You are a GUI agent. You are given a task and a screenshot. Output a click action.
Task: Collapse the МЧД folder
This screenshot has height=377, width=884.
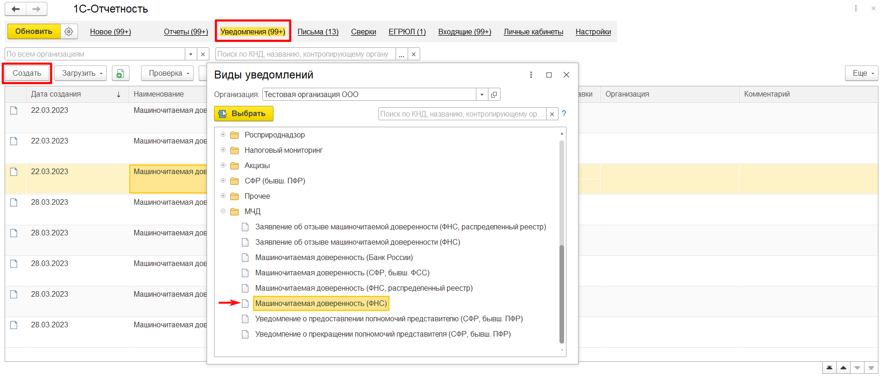pos(223,211)
